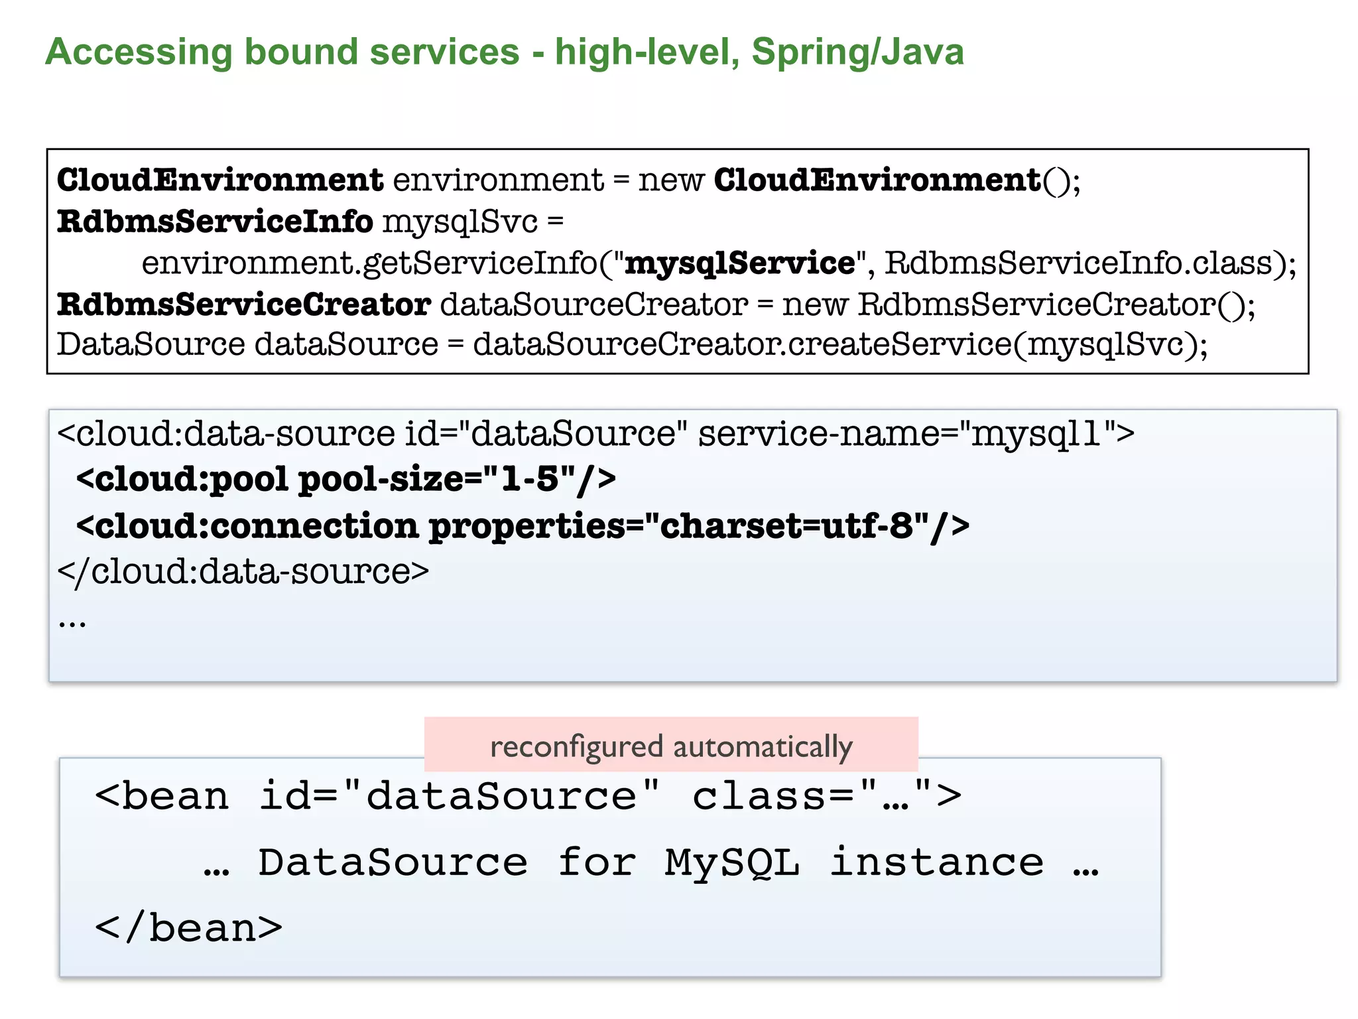Click the ellipsis '...' below '</cloud:data-source>'
Screen dimensions: 1358x1019
[x=72, y=624]
